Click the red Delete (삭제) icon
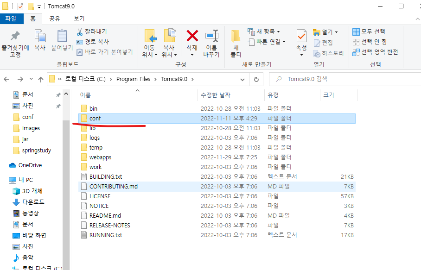Viewport: 421px width, 270px height. tap(192, 36)
